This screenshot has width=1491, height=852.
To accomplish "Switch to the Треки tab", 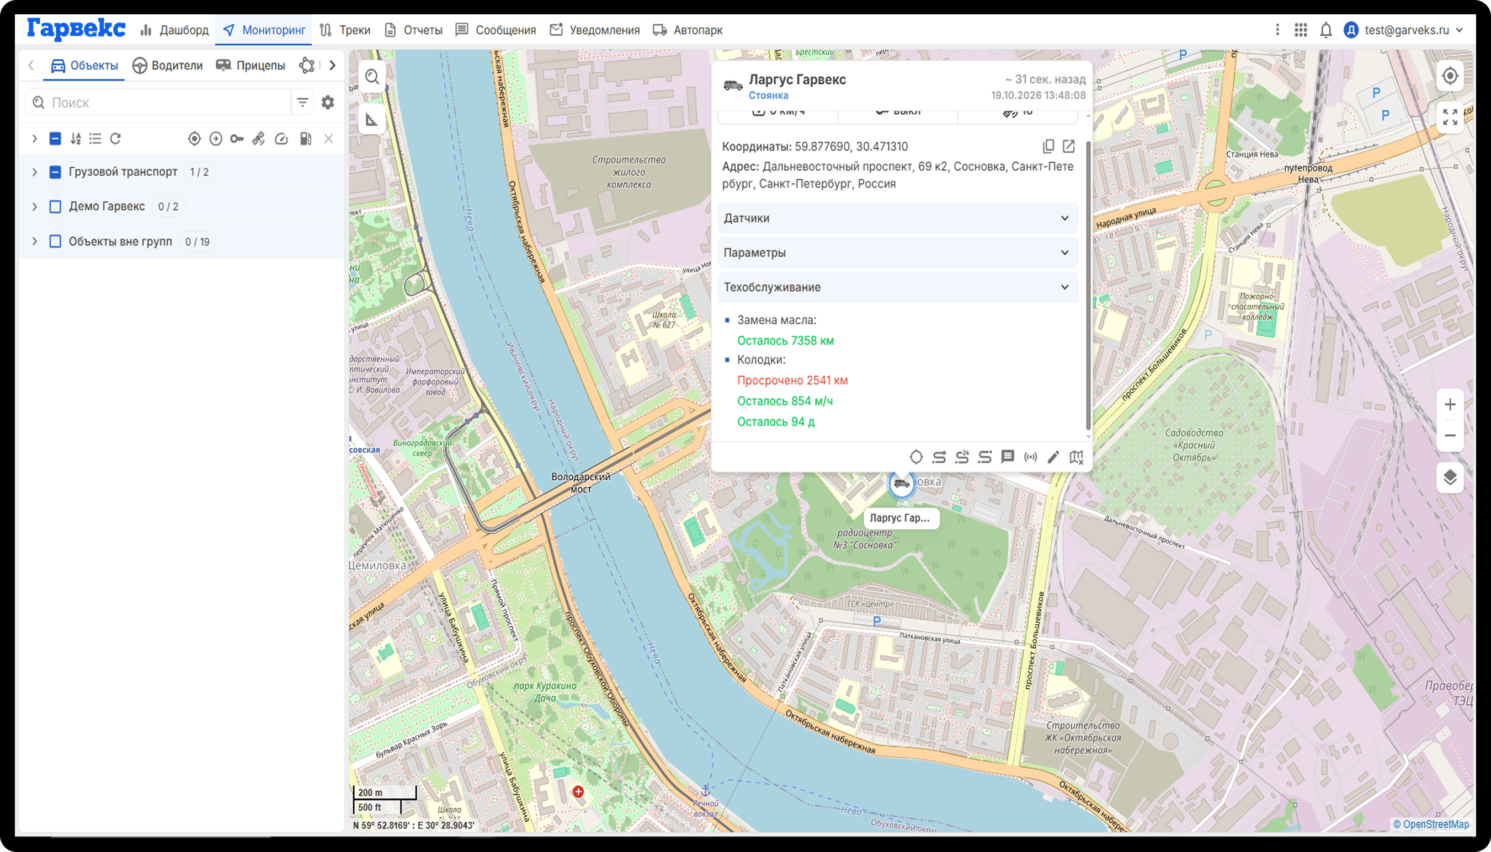I will (345, 30).
